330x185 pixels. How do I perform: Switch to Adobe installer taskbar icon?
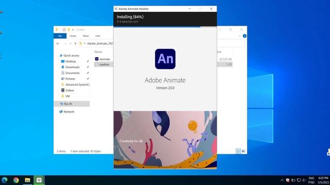click(39, 180)
